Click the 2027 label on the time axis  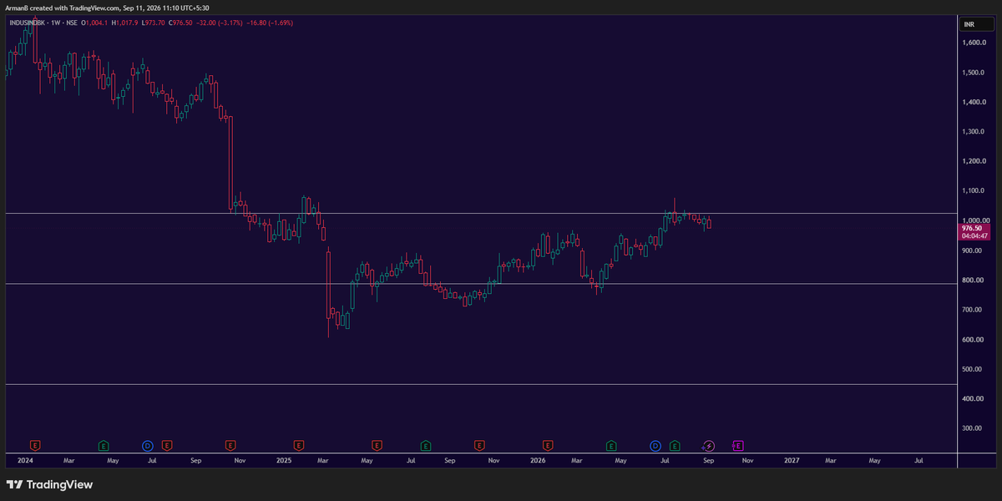[791, 460]
